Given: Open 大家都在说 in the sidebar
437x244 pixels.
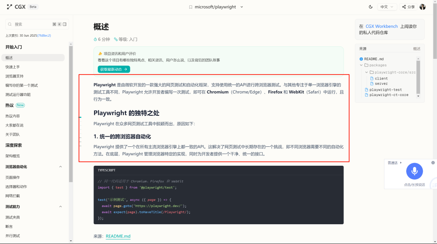Looking at the screenshot, I should coord(14,125).
